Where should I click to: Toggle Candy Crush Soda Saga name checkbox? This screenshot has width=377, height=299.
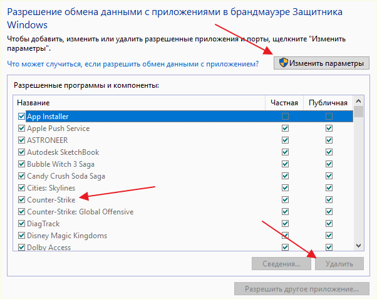click(x=21, y=176)
